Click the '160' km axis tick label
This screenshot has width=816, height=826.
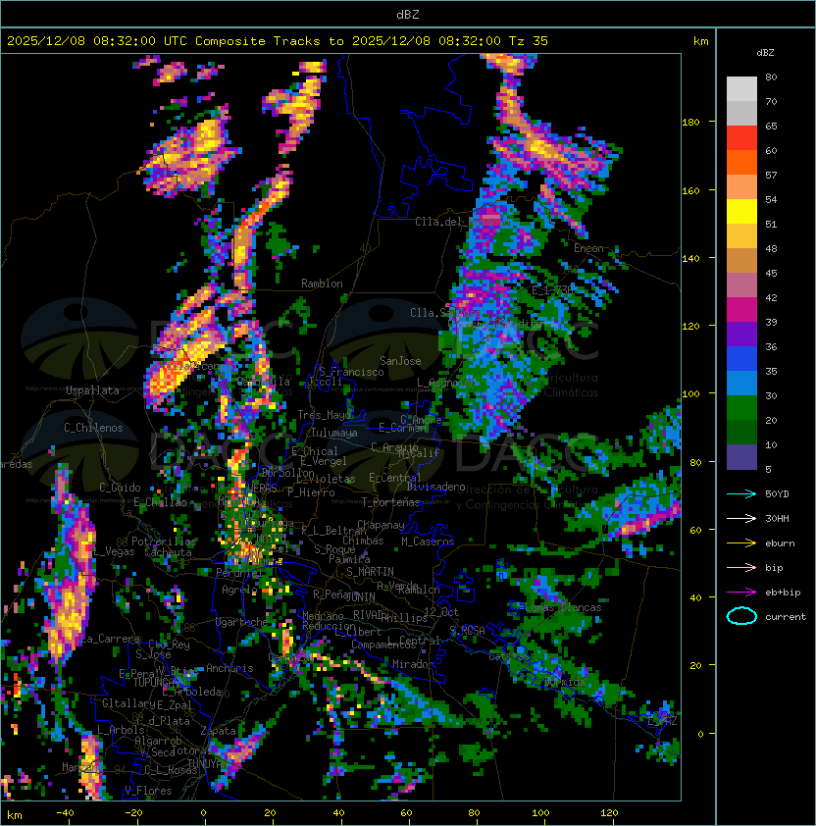click(690, 190)
